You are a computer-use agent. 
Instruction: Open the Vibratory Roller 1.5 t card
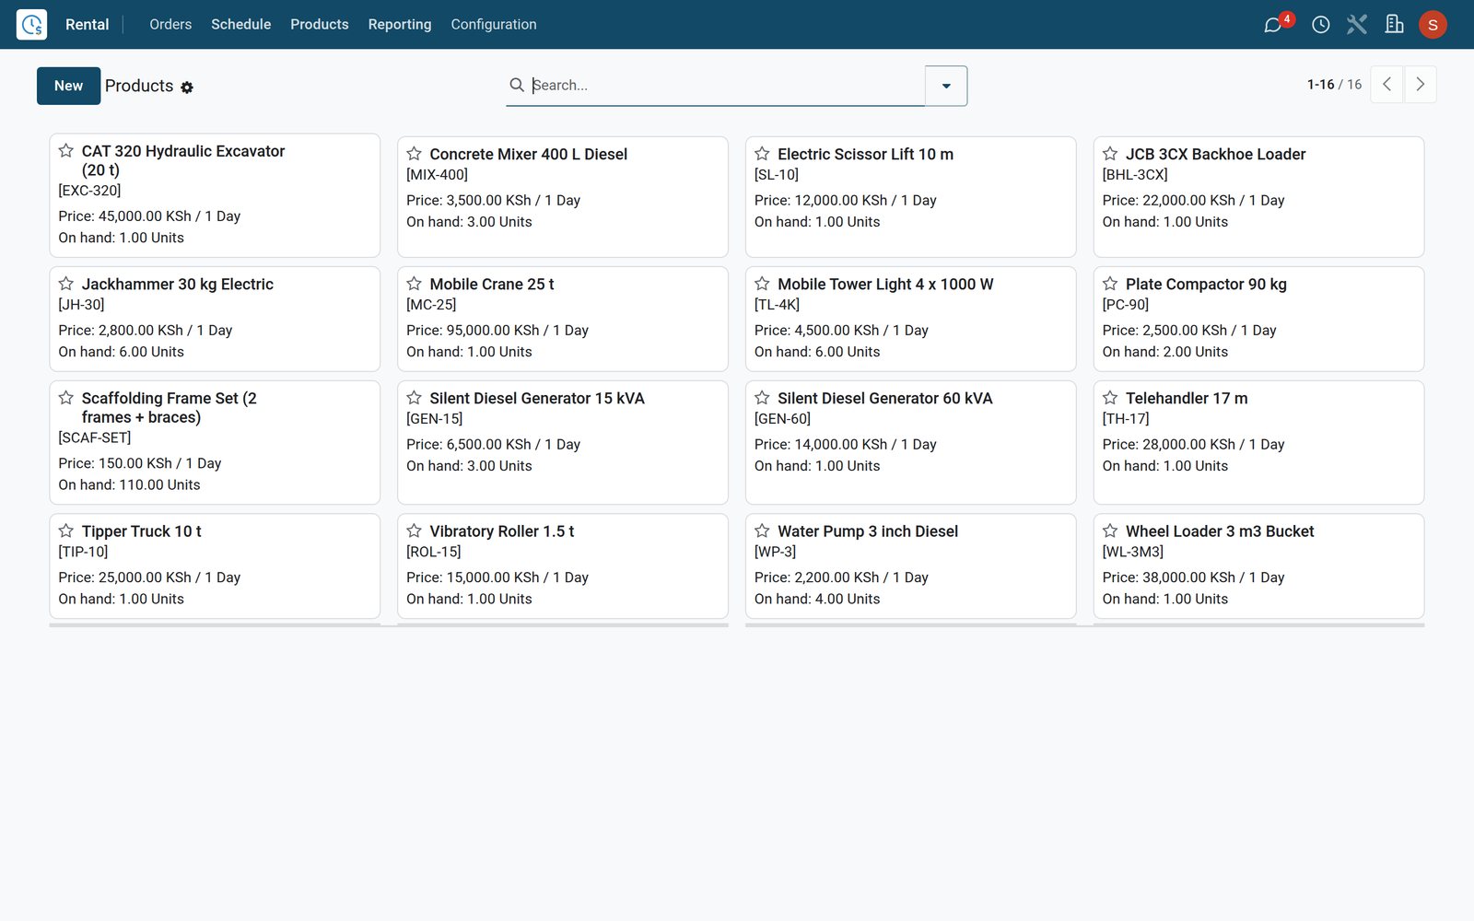563,565
